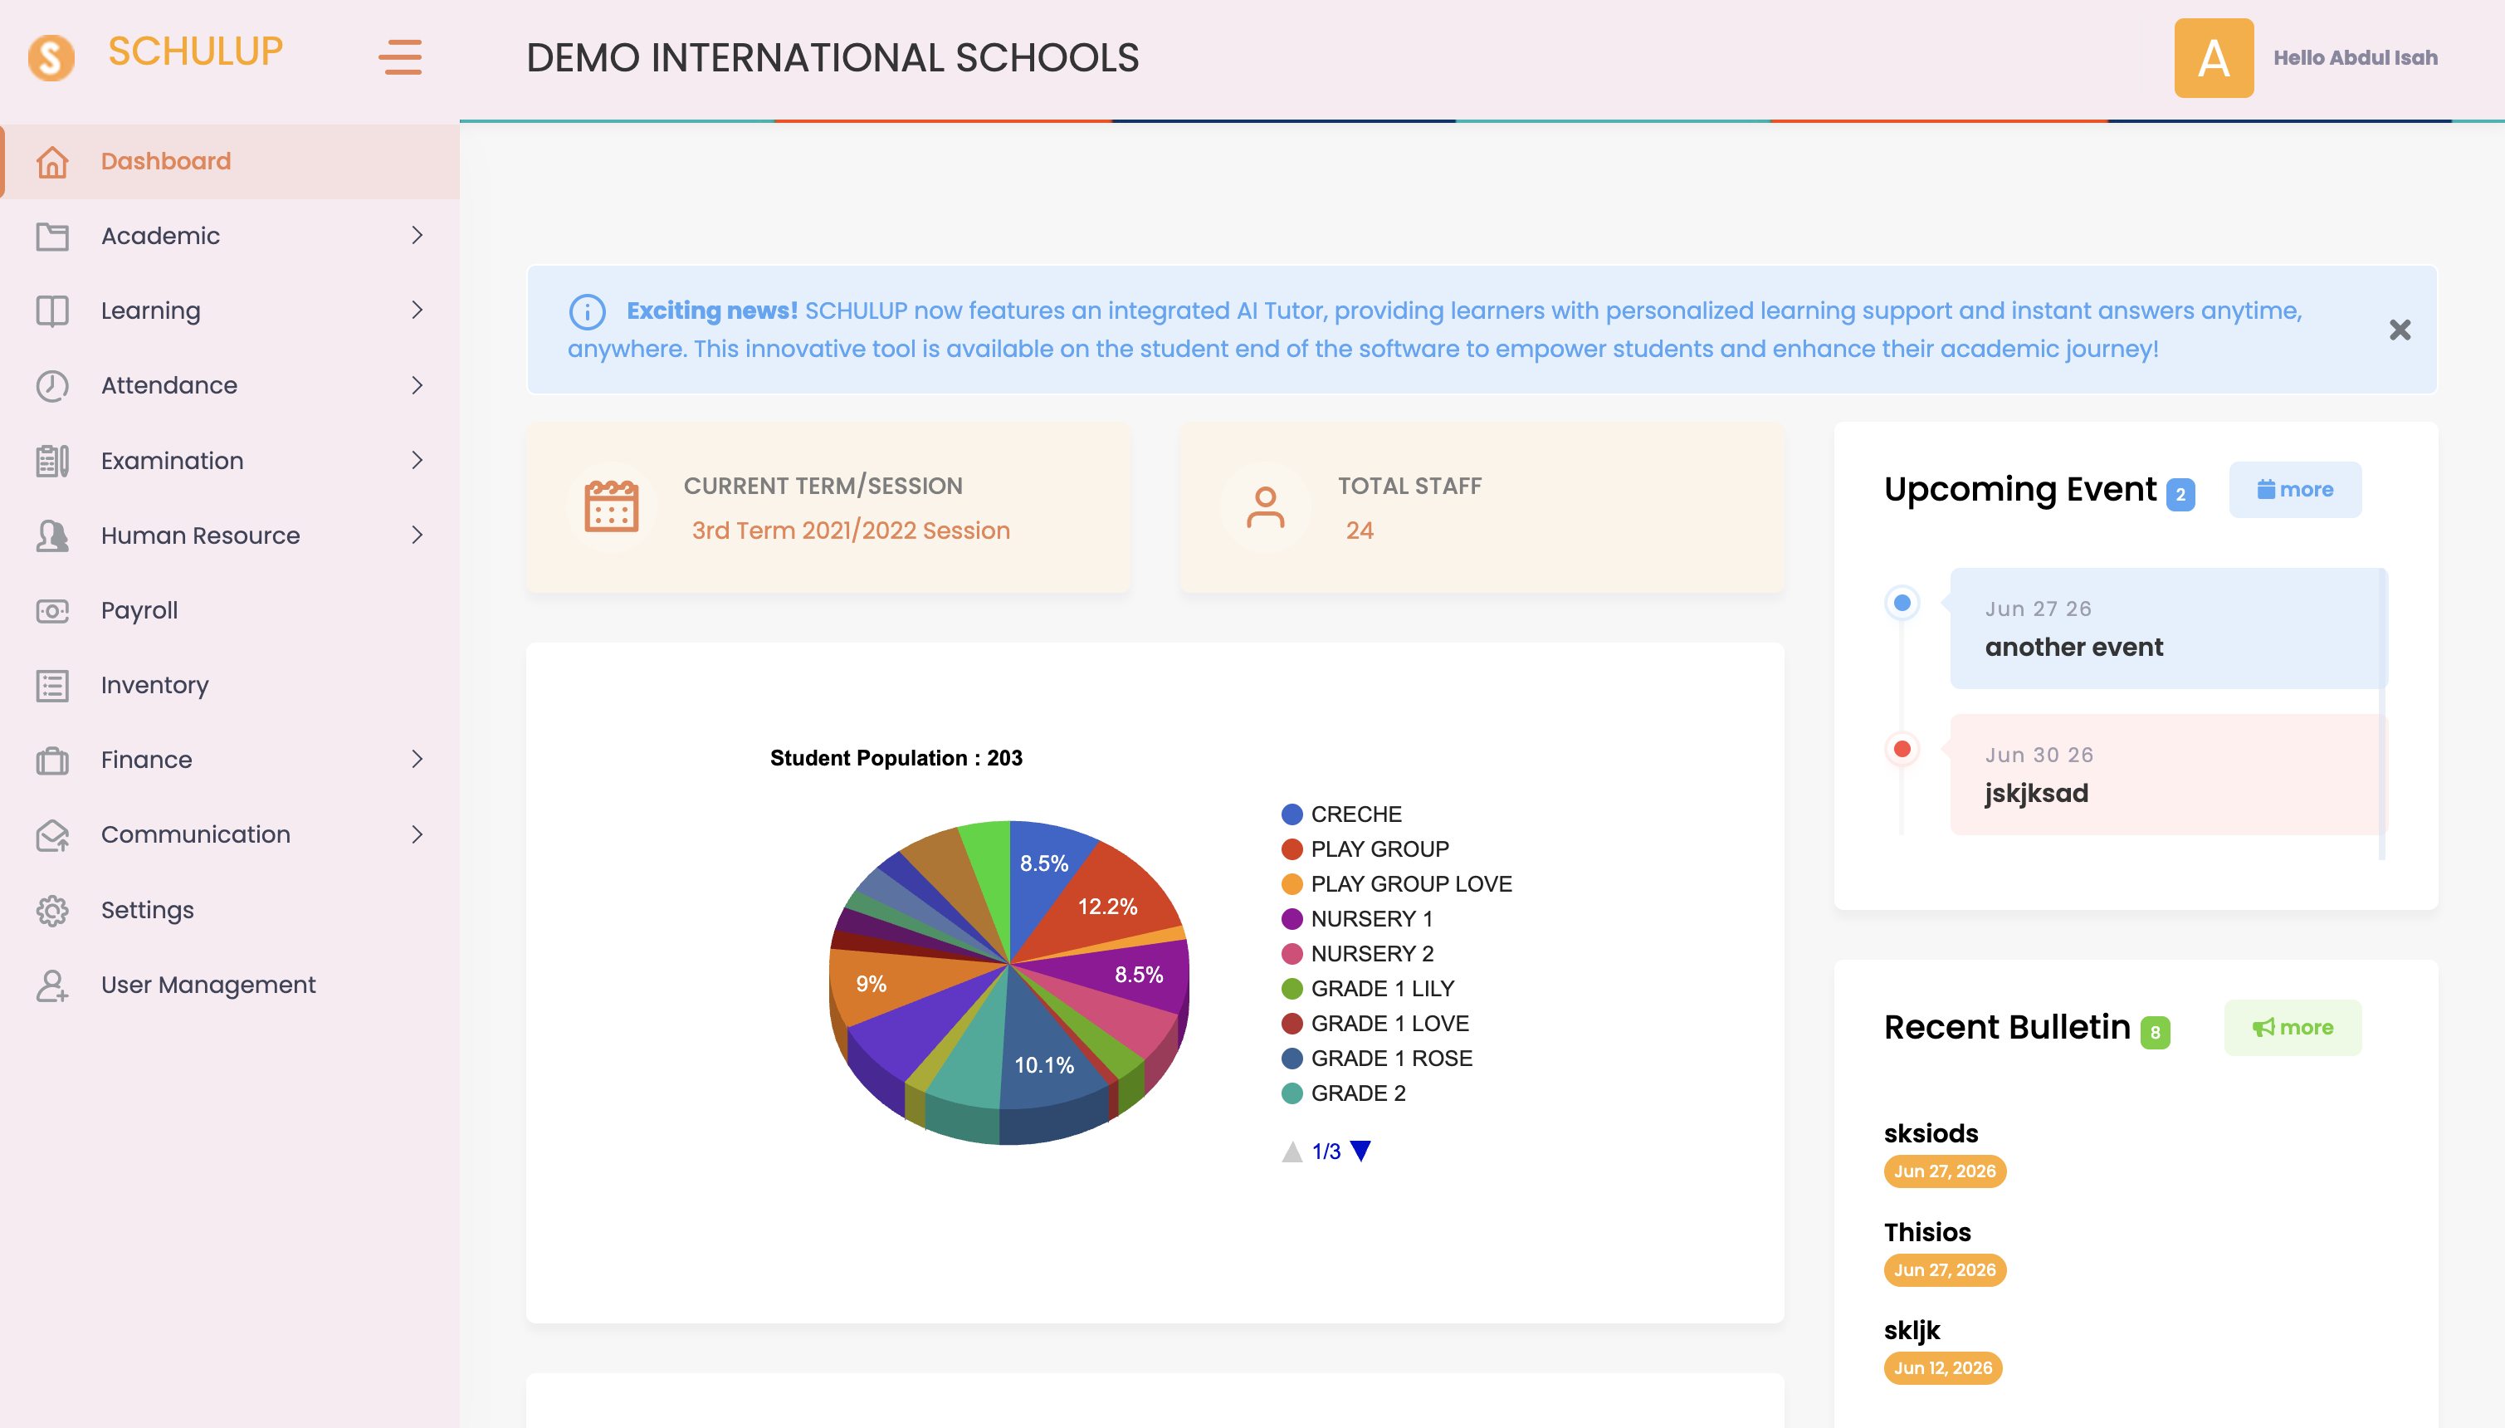Image resolution: width=2505 pixels, height=1428 pixels.
Task: Click the DEMO INTERNATIONAL SCHOOLS title
Action: pyautogui.click(x=833, y=58)
